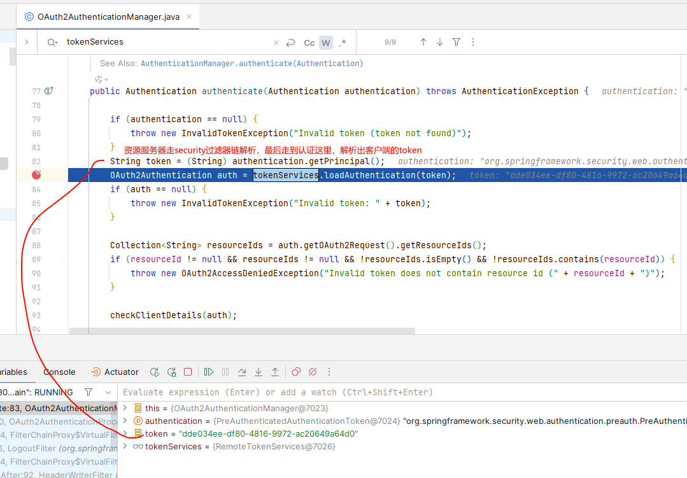Viewport: 687px width, 478px height.
Task: Select the authentication variable row
Action: pos(403,421)
